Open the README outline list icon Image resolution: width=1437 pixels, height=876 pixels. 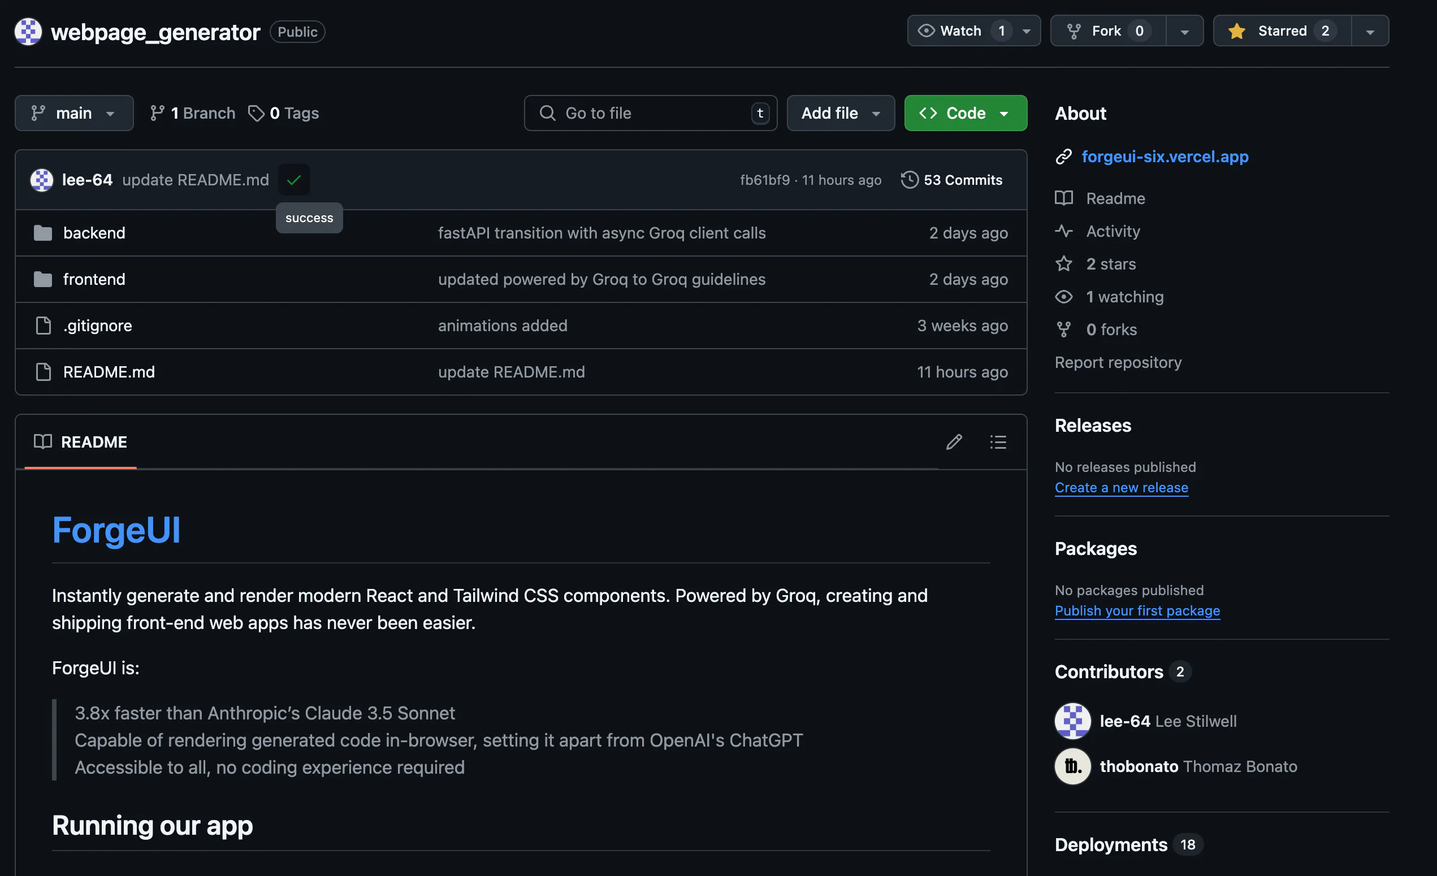[998, 442]
